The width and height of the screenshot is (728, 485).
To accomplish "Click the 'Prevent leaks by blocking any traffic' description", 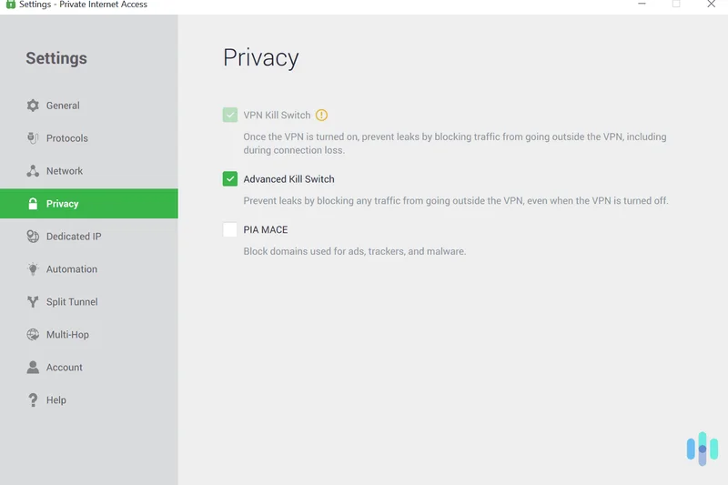I will [x=456, y=200].
